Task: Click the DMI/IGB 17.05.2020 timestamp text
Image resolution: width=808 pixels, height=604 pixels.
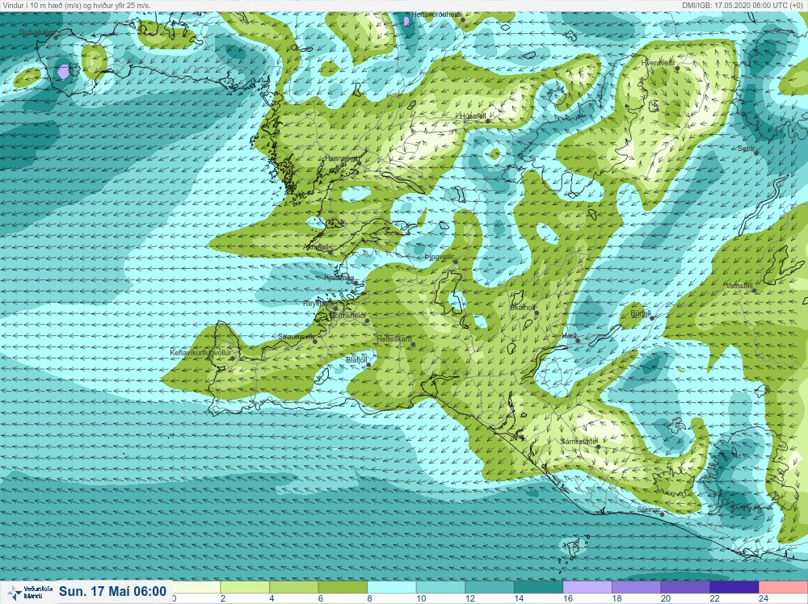Action: [x=743, y=5]
